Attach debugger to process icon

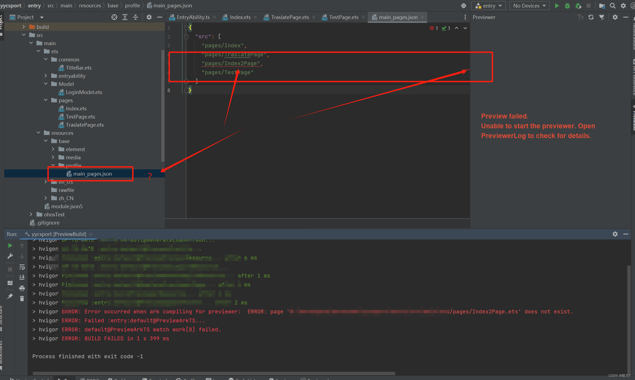(x=578, y=5)
